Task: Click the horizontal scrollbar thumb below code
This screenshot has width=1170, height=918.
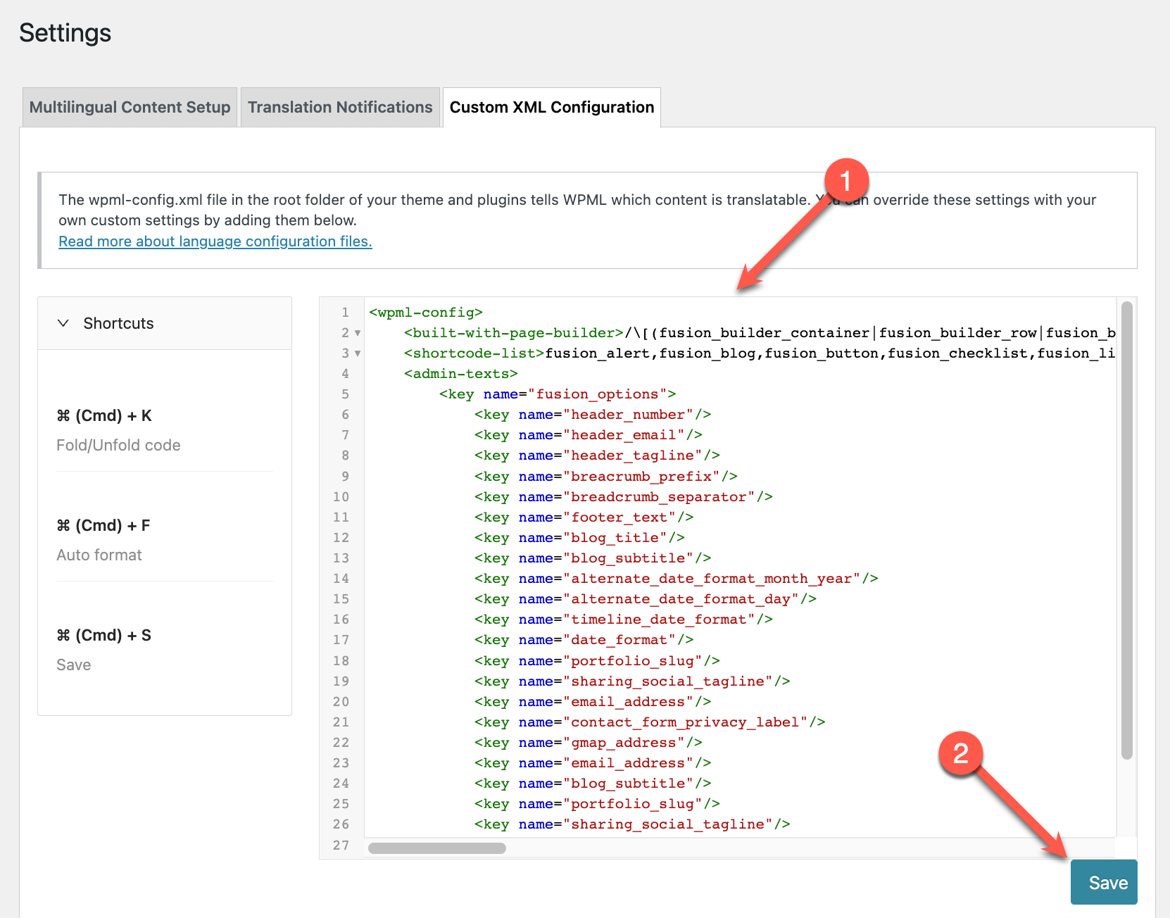Action: pos(436,848)
